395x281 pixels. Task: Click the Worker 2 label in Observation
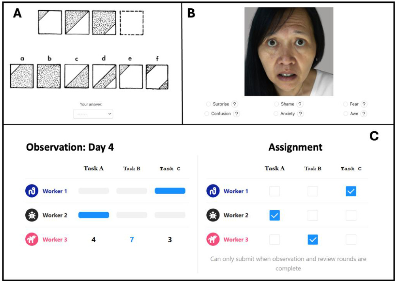pyautogui.click(x=55, y=215)
